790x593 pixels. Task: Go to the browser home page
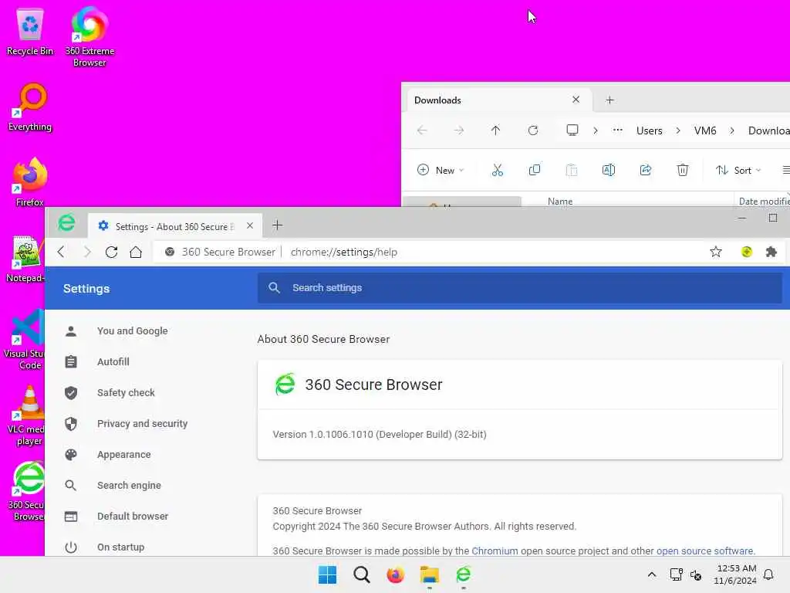coord(136,252)
